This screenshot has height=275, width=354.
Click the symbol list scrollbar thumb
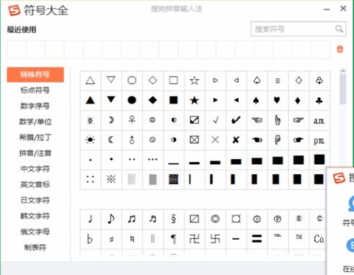(343, 89)
